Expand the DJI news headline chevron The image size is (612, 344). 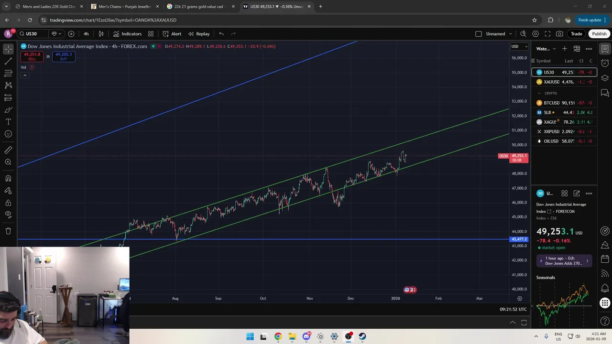pyautogui.click(x=587, y=261)
